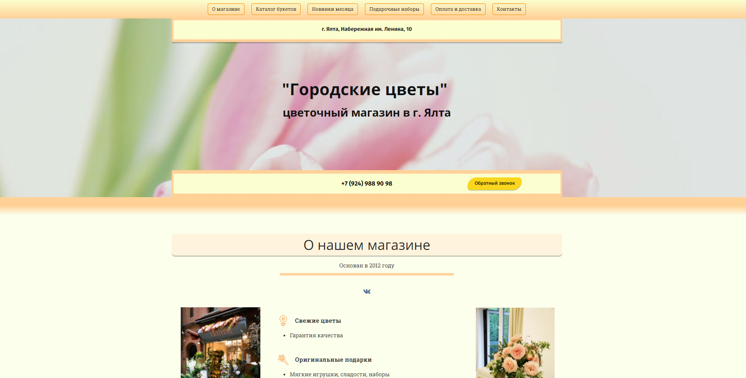Click the phone number +7 (924) 988 90 98

(x=367, y=183)
